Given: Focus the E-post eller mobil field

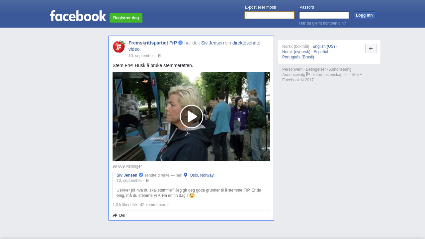Looking at the screenshot, I should tap(270, 15).
